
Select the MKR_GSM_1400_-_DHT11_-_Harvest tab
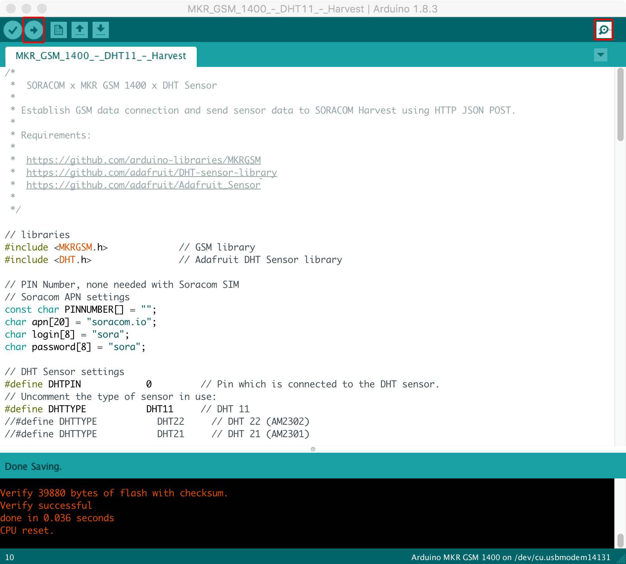(x=100, y=56)
